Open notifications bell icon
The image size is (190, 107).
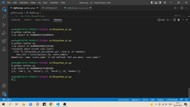click(x=186, y=100)
